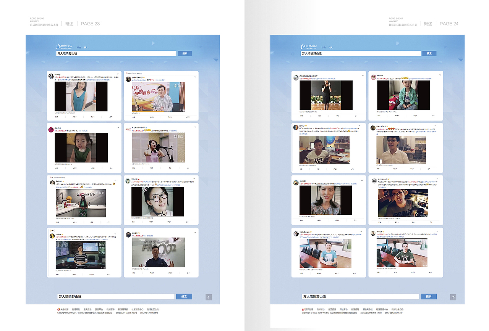
Task: Focus the top search box on page 23
Action: pos(116,54)
